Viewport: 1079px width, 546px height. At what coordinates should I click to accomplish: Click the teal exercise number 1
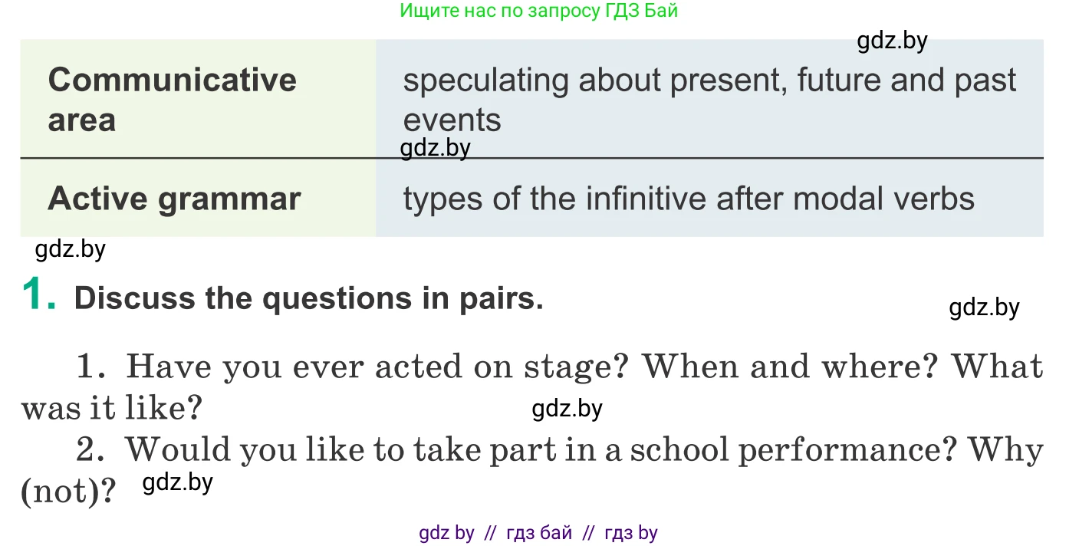click(38, 296)
